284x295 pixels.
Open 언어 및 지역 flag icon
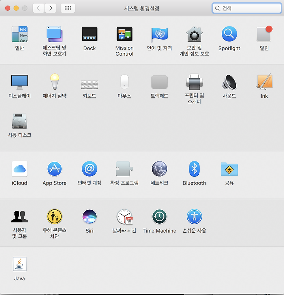click(159, 34)
